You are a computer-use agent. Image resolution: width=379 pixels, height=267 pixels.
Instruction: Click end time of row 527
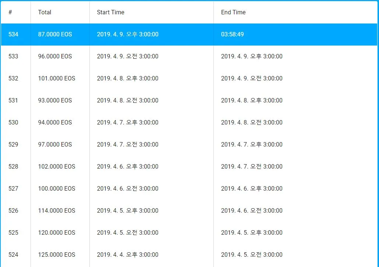click(x=252, y=189)
